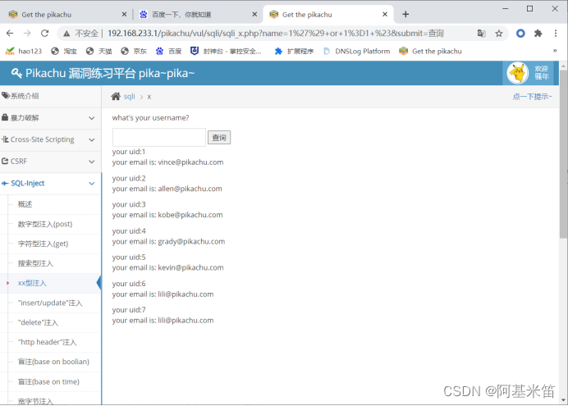568x406 pixels.
Task: Click the 查询 submit button
Action: [x=219, y=138]
